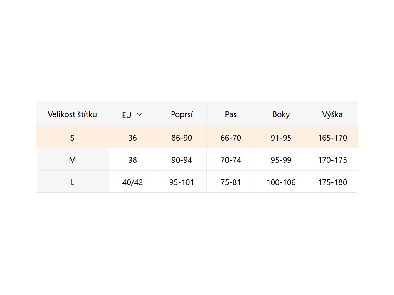Click height value 165-170 cell

pos(332,138)
